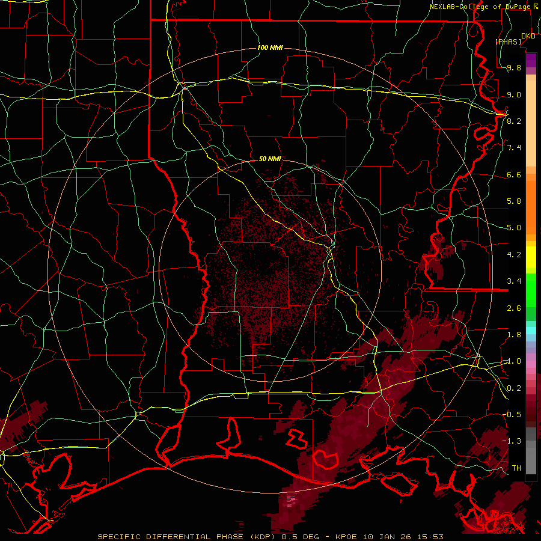Click the [PHAS] legend heading
Screen dimensions: 541x541
[x=509, y=41]
